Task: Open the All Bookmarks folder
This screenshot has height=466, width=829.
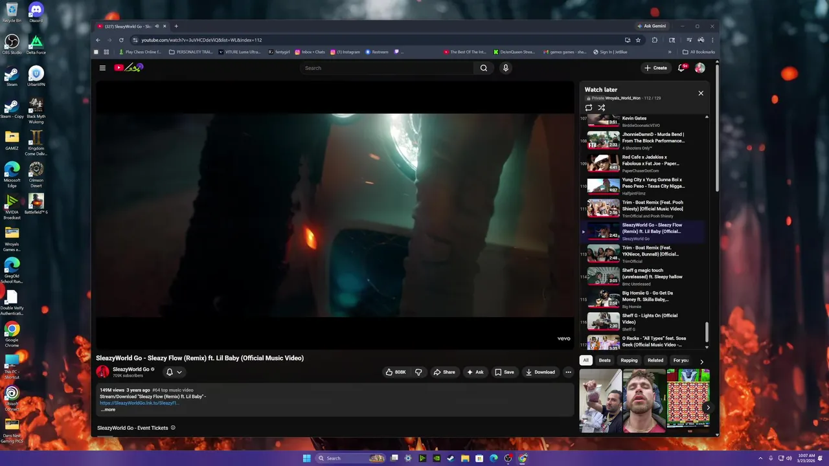Action: [699, 52]
